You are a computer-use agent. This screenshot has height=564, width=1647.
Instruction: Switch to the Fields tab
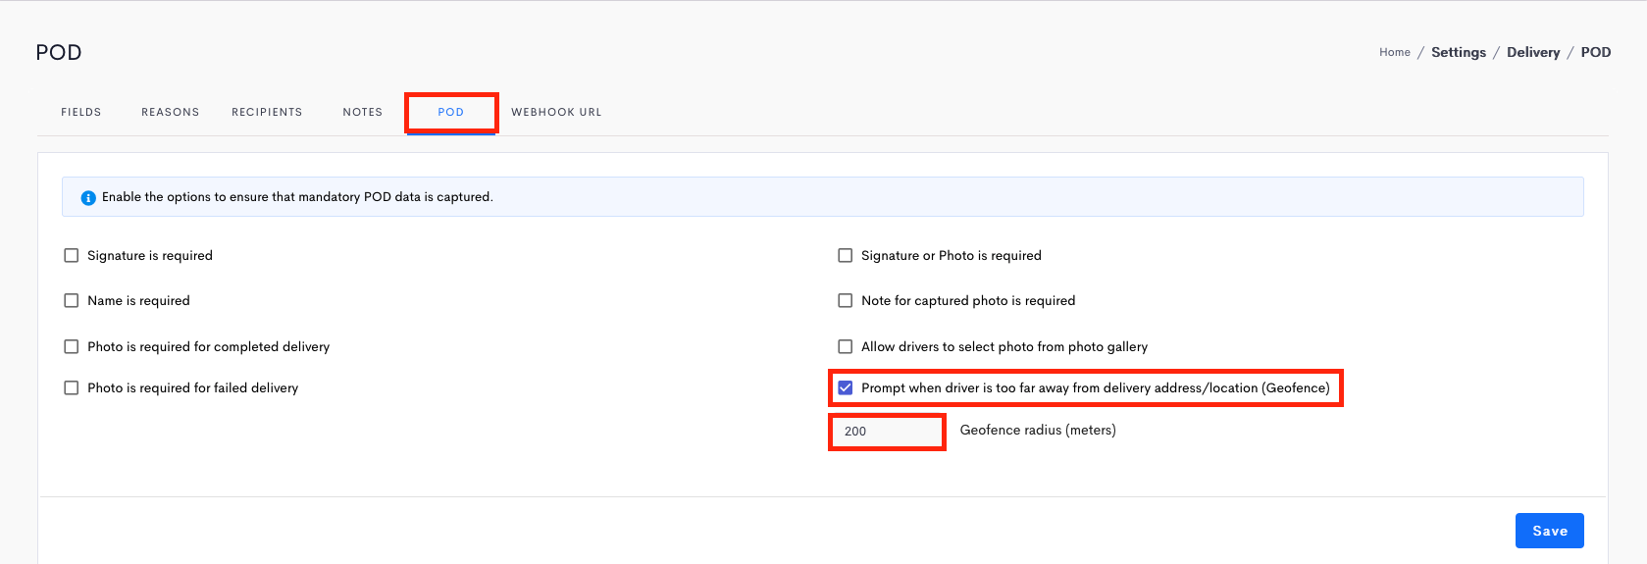pos(81,112)
